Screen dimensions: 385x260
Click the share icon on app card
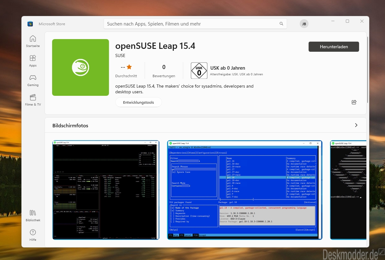coord(354,102)
